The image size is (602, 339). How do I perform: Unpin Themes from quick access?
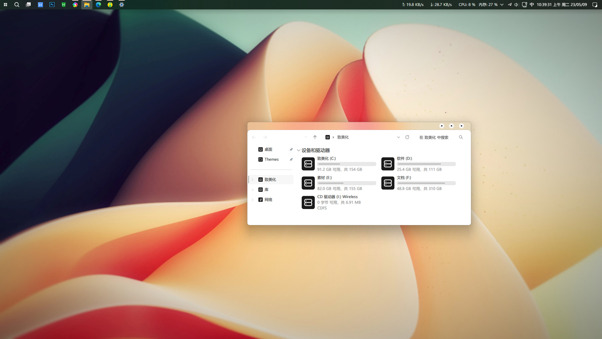pos(291,159)
